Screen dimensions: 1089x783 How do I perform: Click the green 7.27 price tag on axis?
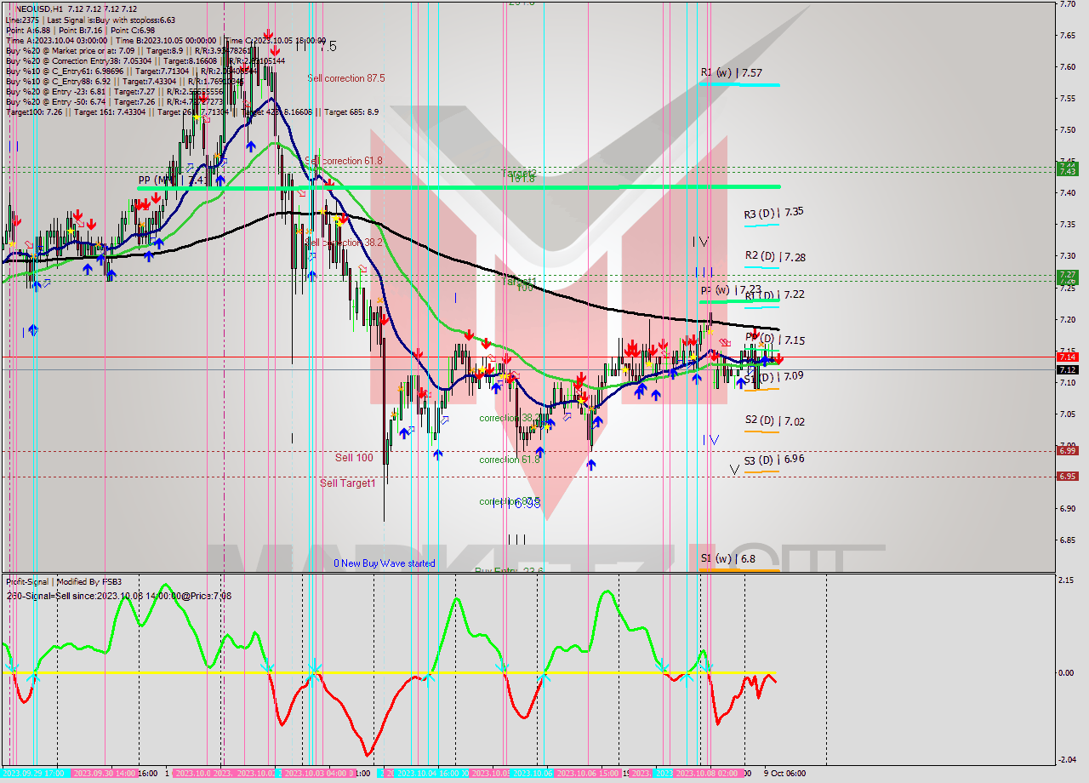coord(1067,275)
